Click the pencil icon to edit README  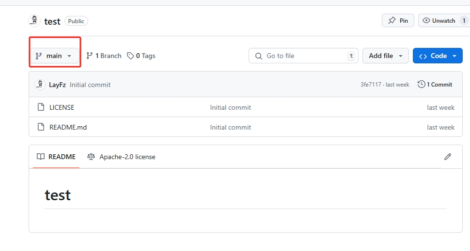pyautogui.click(x=448, y=157)
